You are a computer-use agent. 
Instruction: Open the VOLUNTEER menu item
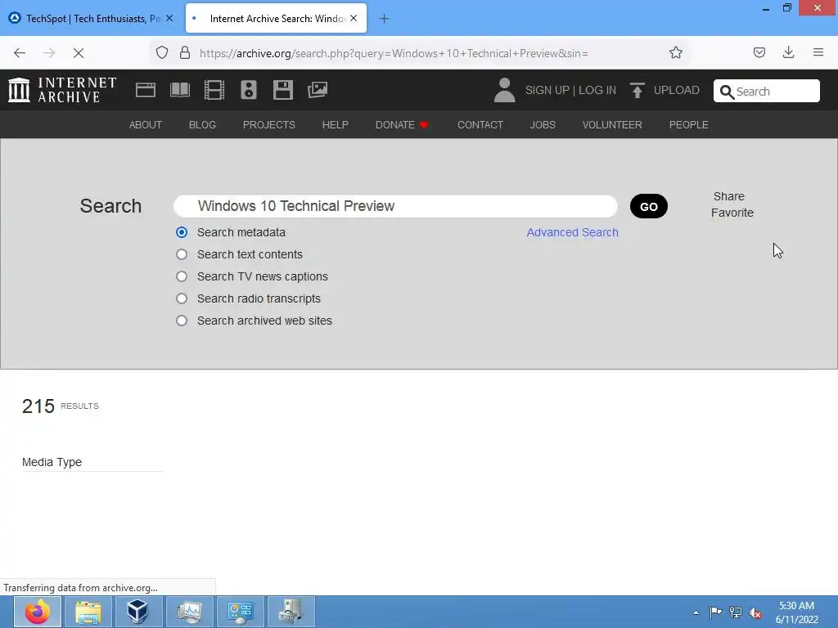point(612,125)
